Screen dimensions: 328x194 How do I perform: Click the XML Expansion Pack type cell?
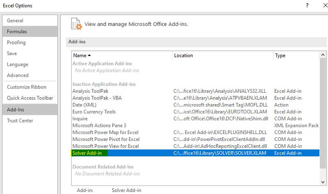coord(296,125)
